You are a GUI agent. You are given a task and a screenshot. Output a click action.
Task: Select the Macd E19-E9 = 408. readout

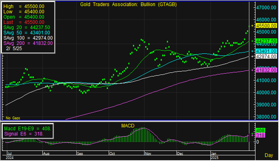tap(28, 129)
